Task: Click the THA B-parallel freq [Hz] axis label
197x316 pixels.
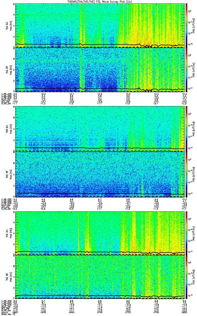Action: click(11, 70)
